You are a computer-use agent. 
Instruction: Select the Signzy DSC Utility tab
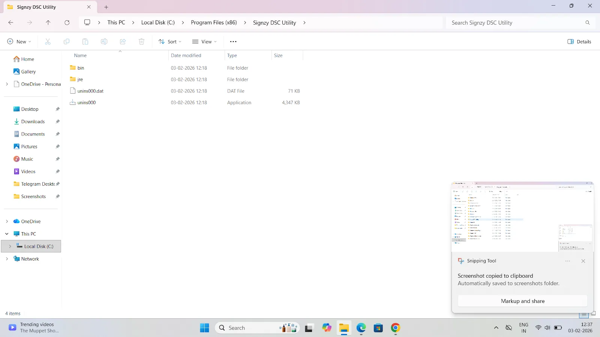point(49,7)
